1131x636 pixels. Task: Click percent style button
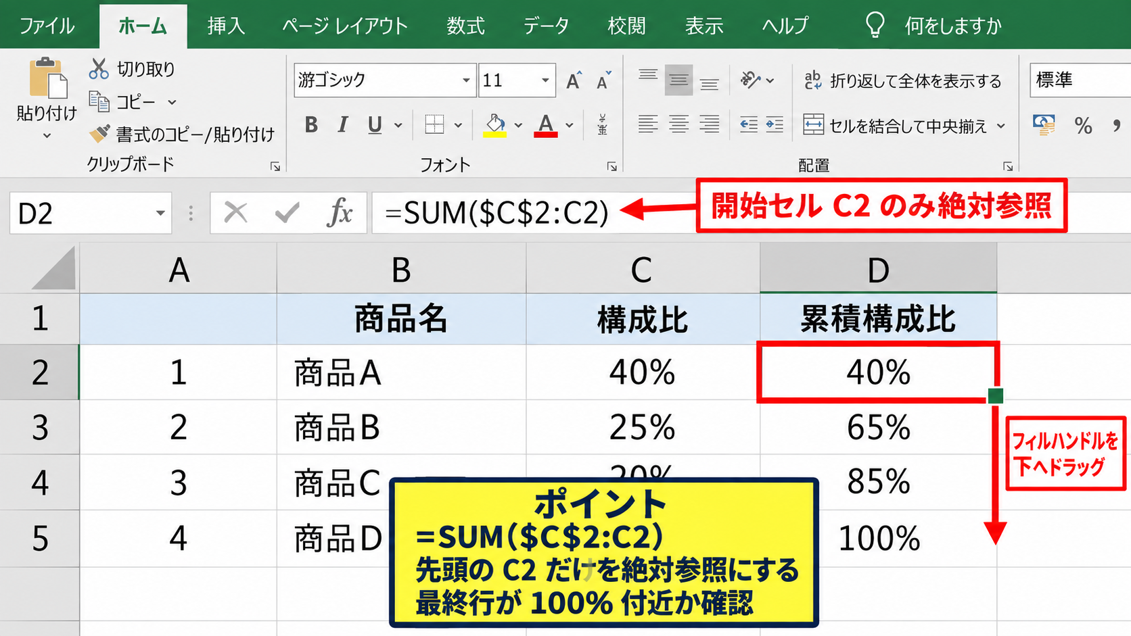click(x=1083, y=126)
